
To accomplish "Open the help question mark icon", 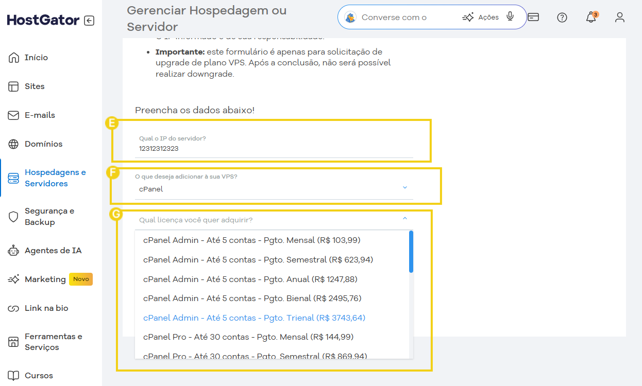I will point(562,17).
